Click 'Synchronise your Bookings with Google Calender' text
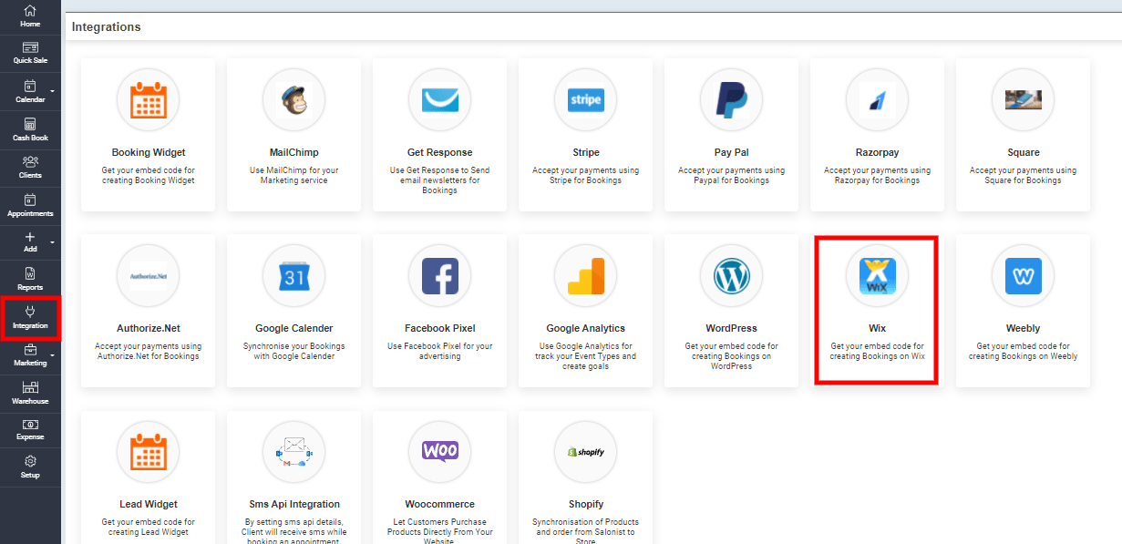Viewport: 1122px width, 544px height. 294,351
